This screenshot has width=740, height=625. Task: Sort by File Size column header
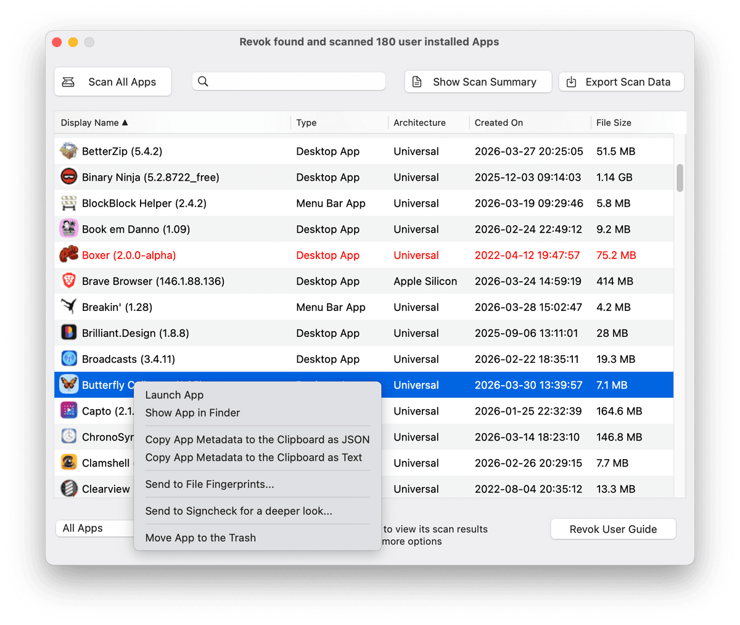(614, 123)
